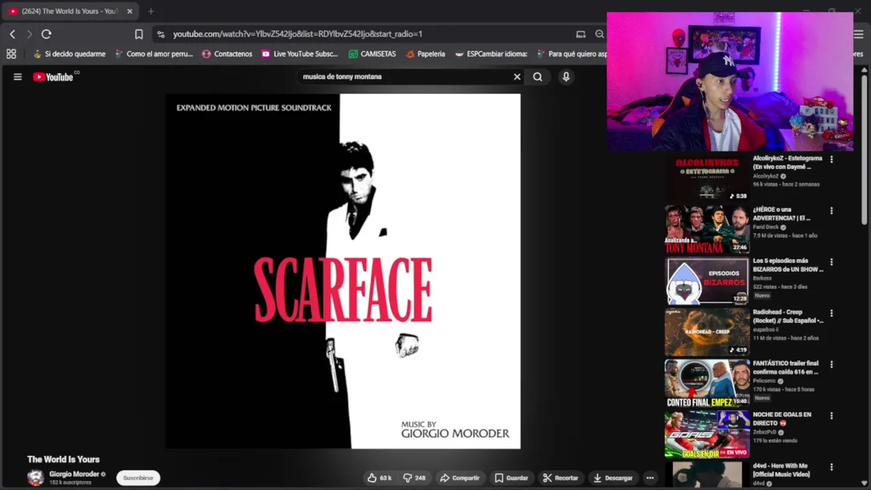Open 'Noche de Goals' live stream thumbnail
This screenshot has width=871, height=490.
(x=707, y=434)
